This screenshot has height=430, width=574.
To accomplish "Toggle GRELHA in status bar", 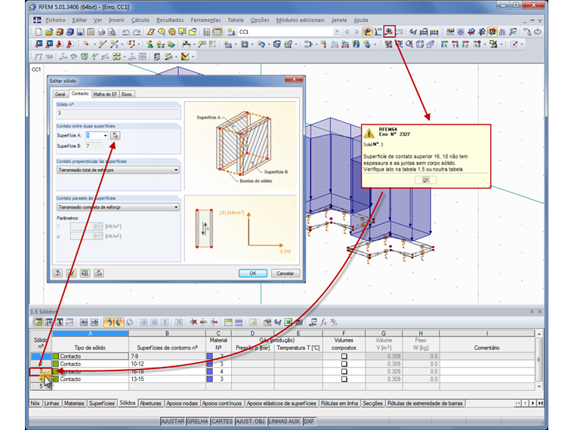I will pos(197,421).
